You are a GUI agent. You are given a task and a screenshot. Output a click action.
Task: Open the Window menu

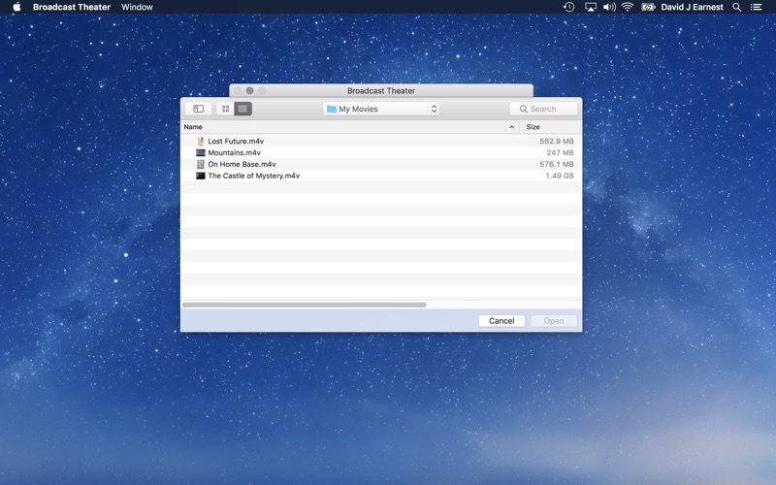137,7
